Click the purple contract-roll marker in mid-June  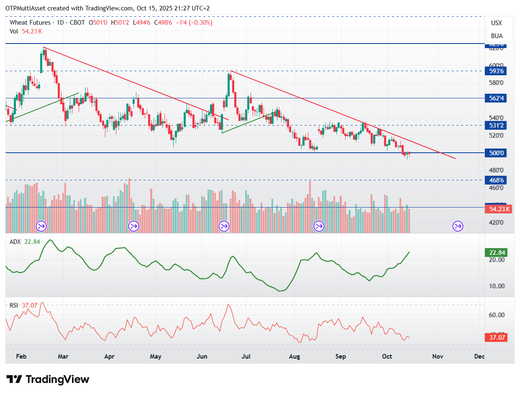click(x=224, y=226)
